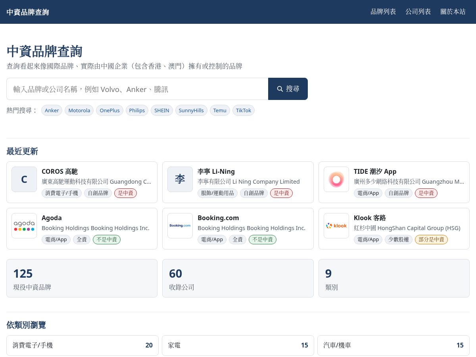Click 服飾/運動用品 tag on Li-Ning card
This screenshot has height=357, width=476.
[217, 193]
